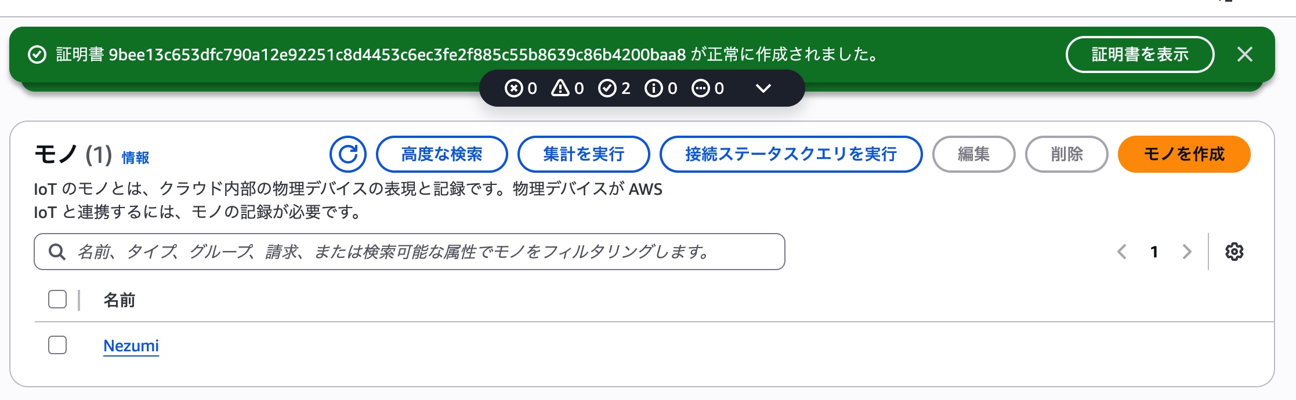This screenshot has width=1296, height=400.
Task: Click the success checkmark count icon
Action: click(607, 88)
